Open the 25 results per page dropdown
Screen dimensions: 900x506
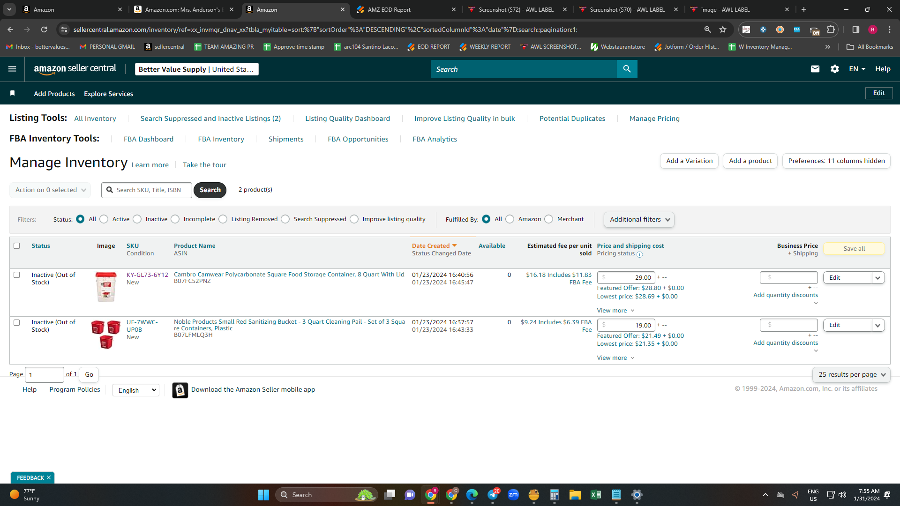[851, 375]
